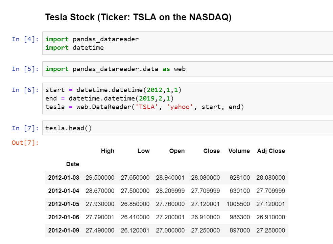Select the Low column header
Screen dimensions: 333x244
pyautogui.click(x=143, y=151)
